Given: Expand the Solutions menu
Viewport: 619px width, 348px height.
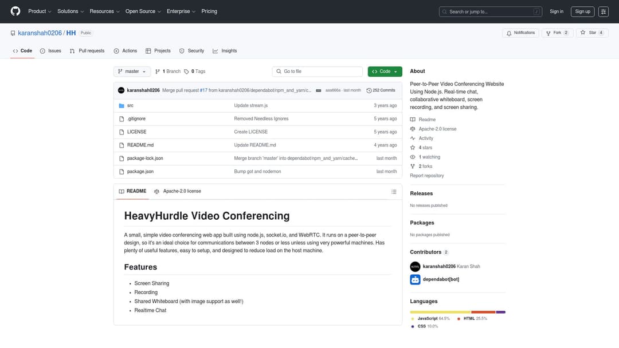Looking at the screenshot, I should (70, 11).
